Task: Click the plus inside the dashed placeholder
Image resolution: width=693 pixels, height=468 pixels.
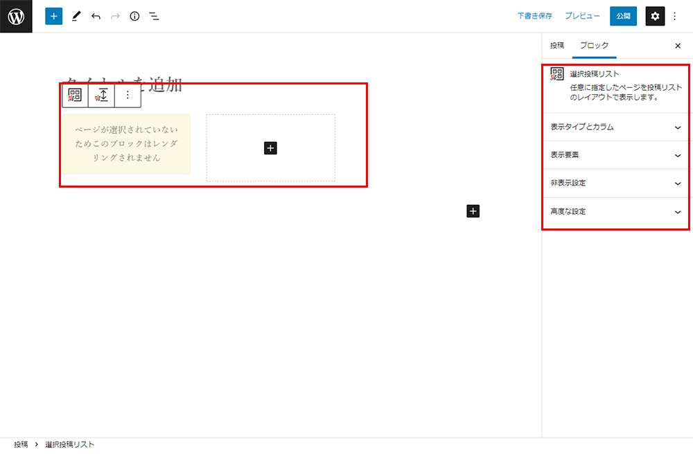Action: point(270,148)
